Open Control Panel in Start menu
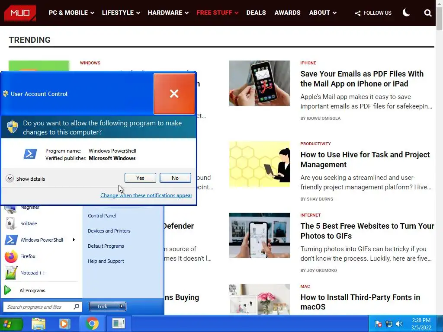Image resolution: width=443 pixels, height=332 pixels. (x=102, y=216)
